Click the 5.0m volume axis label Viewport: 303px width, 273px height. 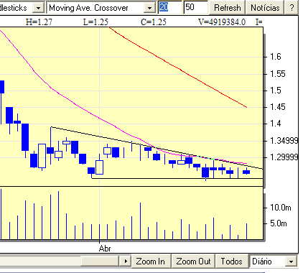[279, 223]
